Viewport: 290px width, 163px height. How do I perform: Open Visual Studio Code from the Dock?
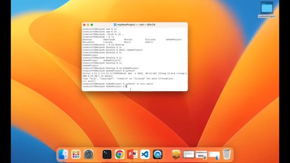tap(145, 154)
